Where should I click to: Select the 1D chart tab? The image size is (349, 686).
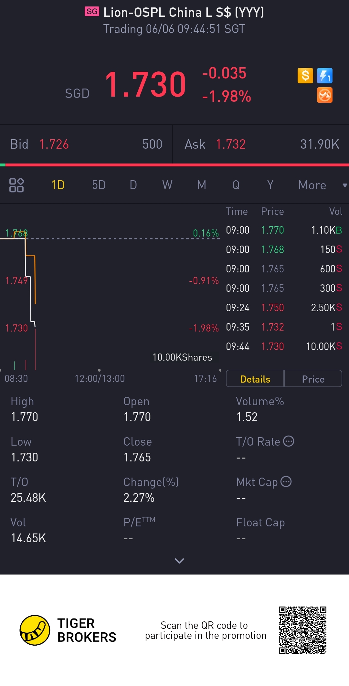58,185
